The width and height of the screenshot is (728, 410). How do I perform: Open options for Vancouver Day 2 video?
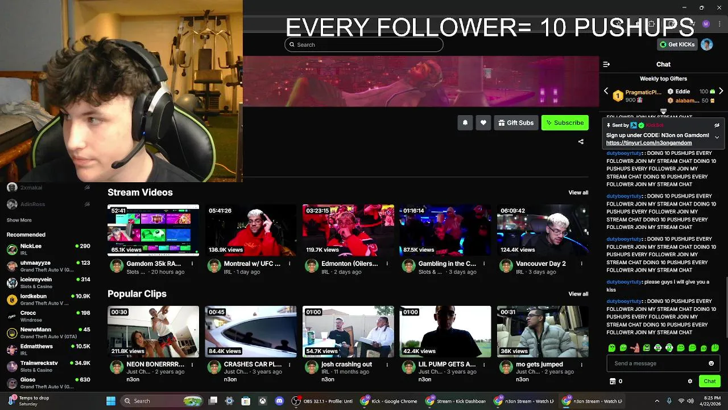pos(581,264)
